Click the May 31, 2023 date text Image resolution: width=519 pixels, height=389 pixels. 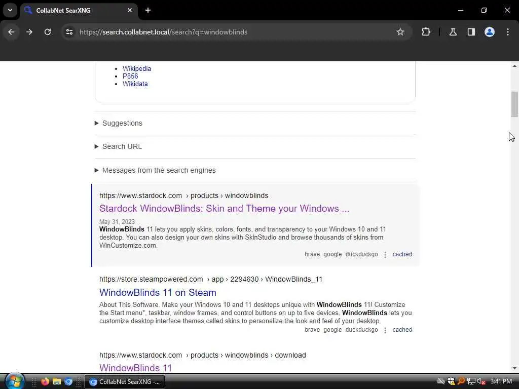117,222
